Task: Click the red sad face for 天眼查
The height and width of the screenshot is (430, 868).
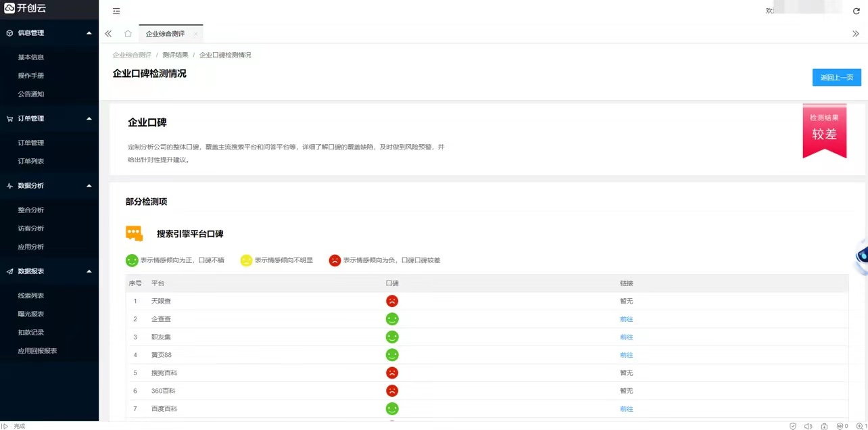Action: pyautogui.click(x=392, y=301)
